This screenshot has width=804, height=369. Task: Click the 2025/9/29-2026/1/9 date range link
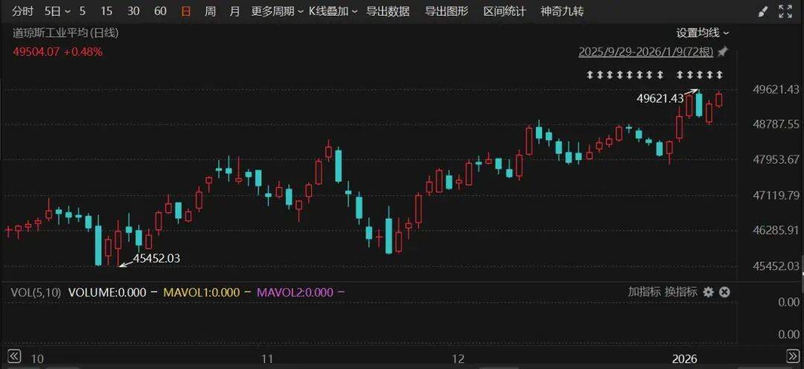coord(645,51)
